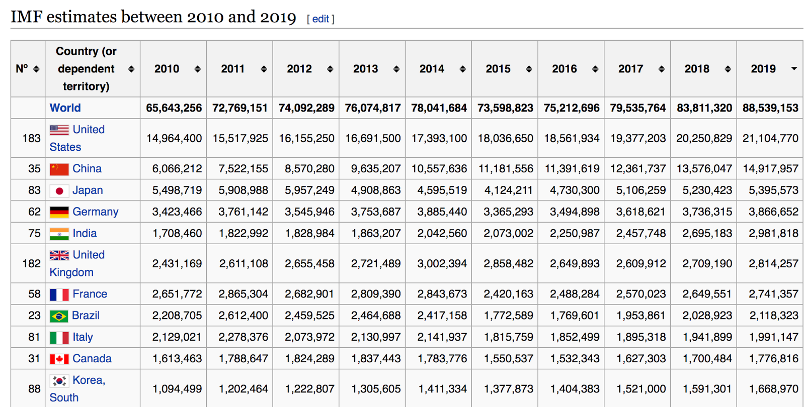Sort by 2017 column arrows
Screen dimensions: 805x407
[662, 69]
